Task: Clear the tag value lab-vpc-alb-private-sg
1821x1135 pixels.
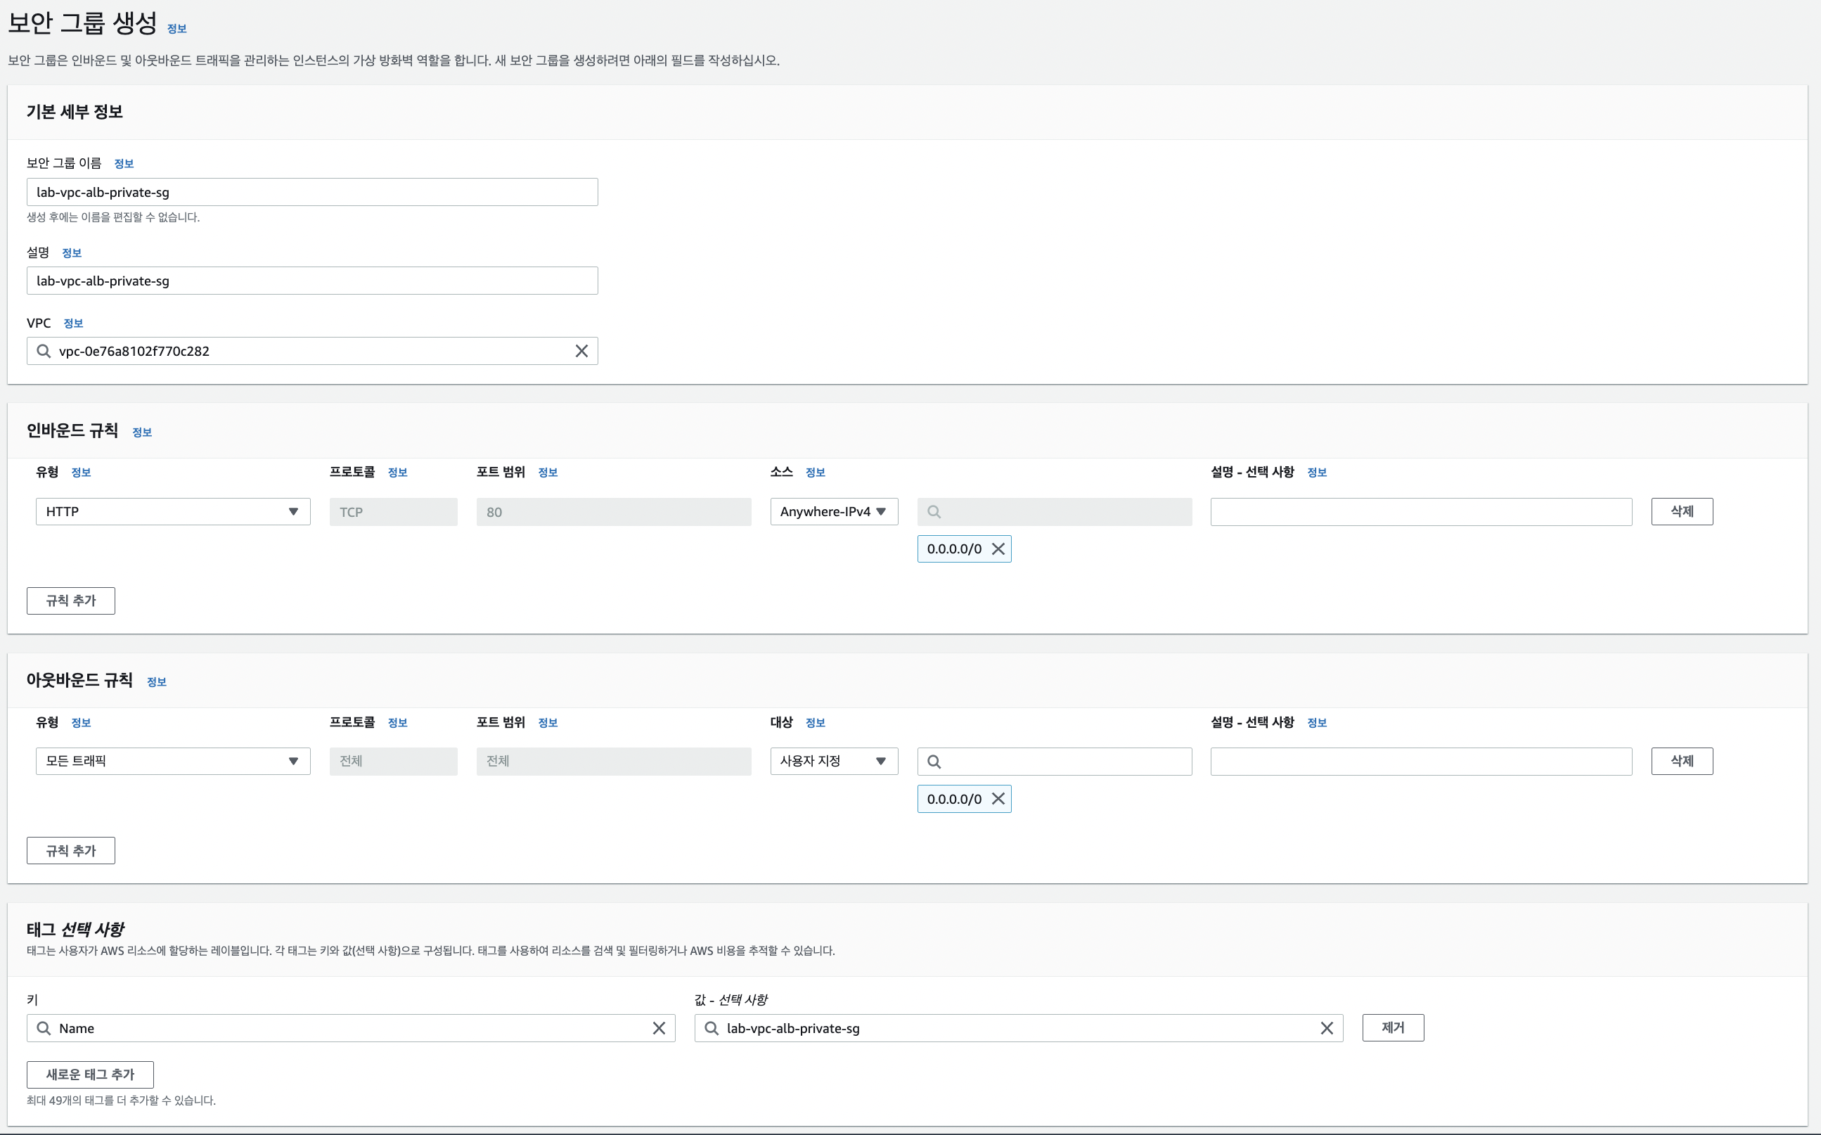Action: (x=1326, y=1027)
